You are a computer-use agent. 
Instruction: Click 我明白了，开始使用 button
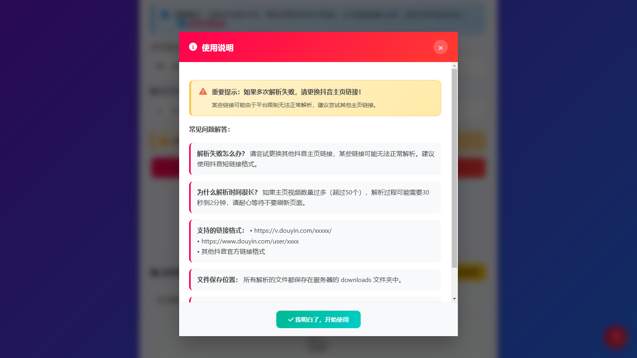pos(318,319)
